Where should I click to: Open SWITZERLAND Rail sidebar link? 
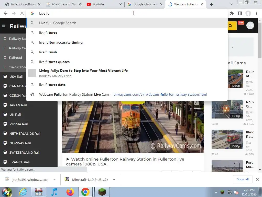(x=24, y=152)
